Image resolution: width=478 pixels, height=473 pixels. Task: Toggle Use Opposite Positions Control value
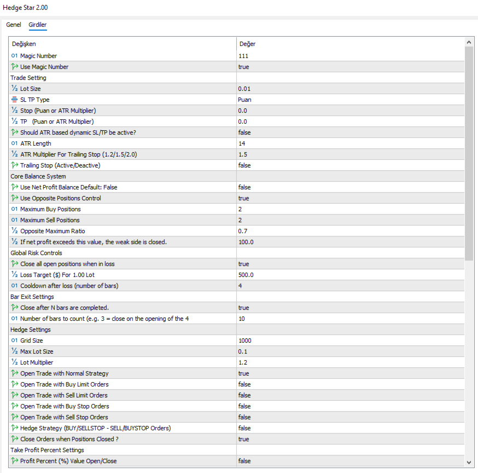click(244, 198)
